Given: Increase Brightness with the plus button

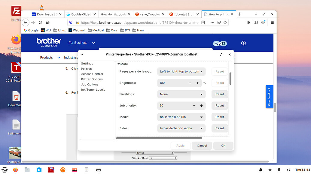Looking at the screenshot, I should 197,83.
